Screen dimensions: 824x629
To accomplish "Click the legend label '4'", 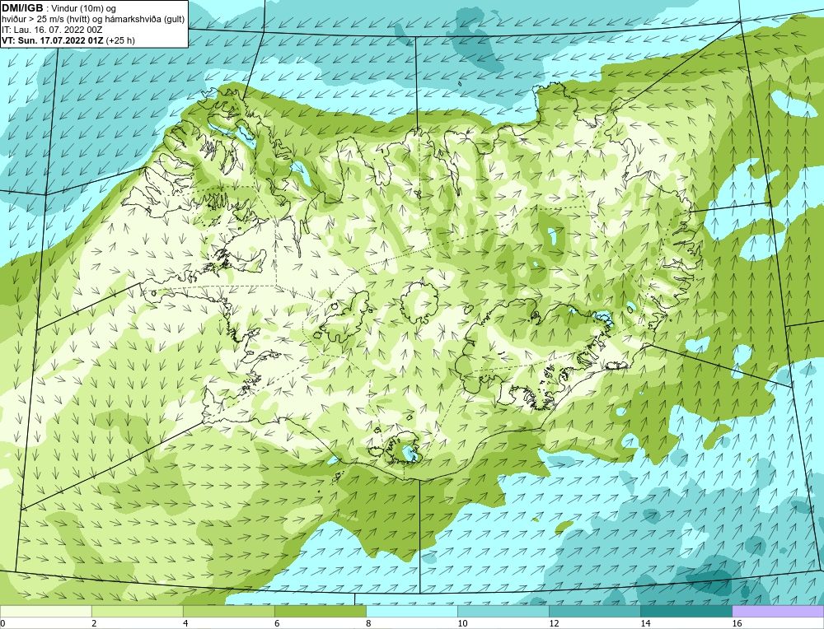I will tap(185, 623).
